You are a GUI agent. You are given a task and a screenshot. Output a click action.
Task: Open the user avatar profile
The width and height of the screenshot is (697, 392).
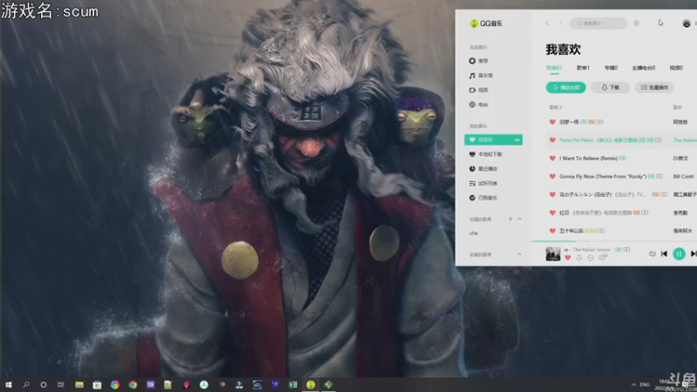687,24
